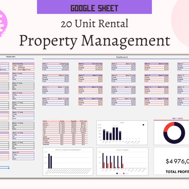Viewport: 189px width, 189px height.
Task: Select Rental 10 Name tenant card header
Action: (23, 103)
